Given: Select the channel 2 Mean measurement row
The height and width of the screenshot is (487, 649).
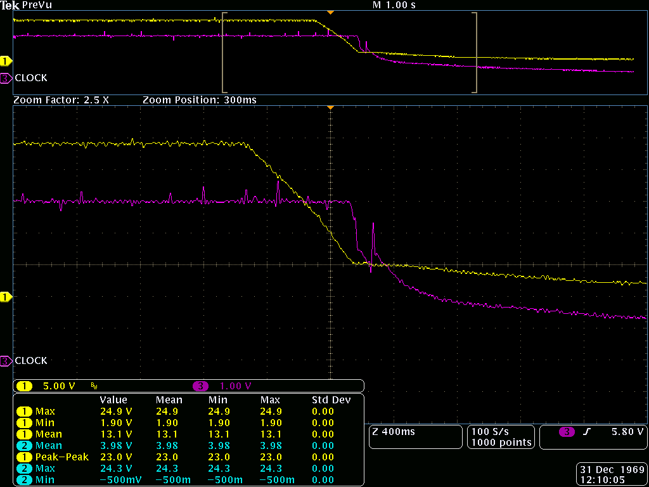Looking at the screenshot, I should point(189,446).
